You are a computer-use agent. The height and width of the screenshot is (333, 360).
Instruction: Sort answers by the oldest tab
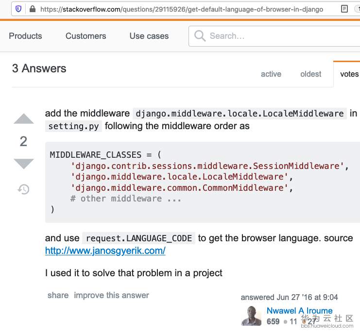click(x=311, y=74)
